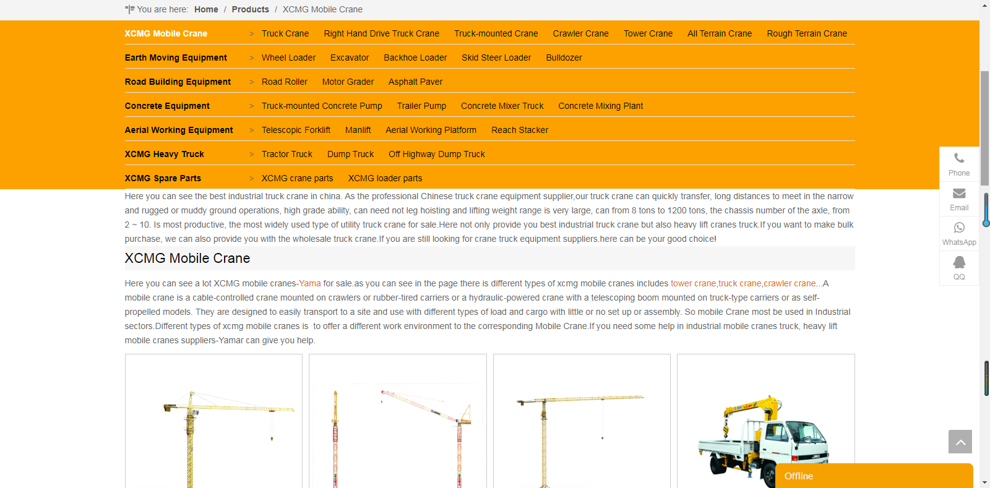This screenshot has height=488, width=990.
Task: Open XCMG crane parts link
Action: coord(298,178)
